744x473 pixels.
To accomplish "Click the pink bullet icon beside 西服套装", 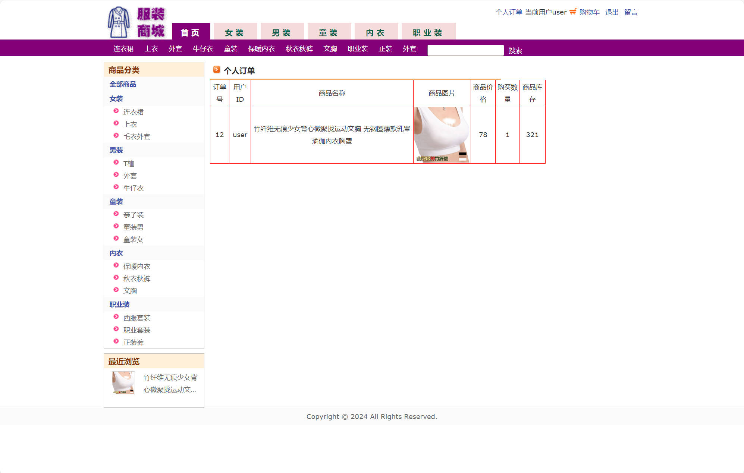I will click(x=116, y=317).
